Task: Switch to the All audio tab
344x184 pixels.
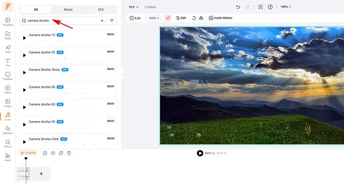Action: (36, 10)
